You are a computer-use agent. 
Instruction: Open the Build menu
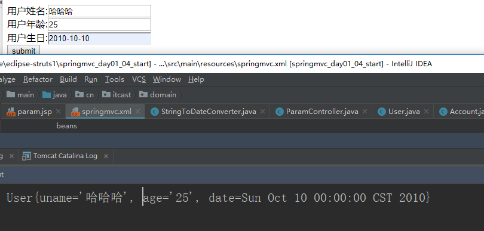click(x=68, y=79)
